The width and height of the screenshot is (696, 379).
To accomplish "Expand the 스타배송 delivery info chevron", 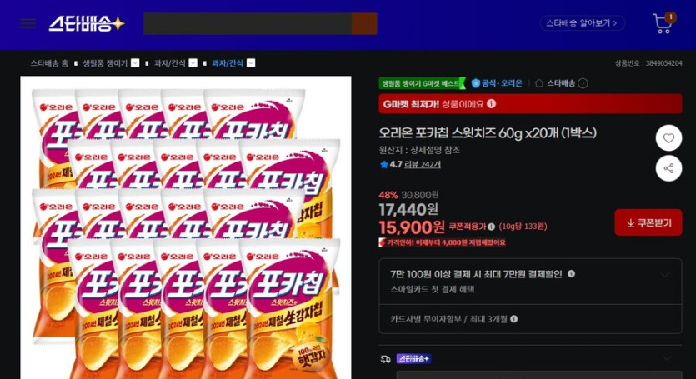I will (666, 357).
